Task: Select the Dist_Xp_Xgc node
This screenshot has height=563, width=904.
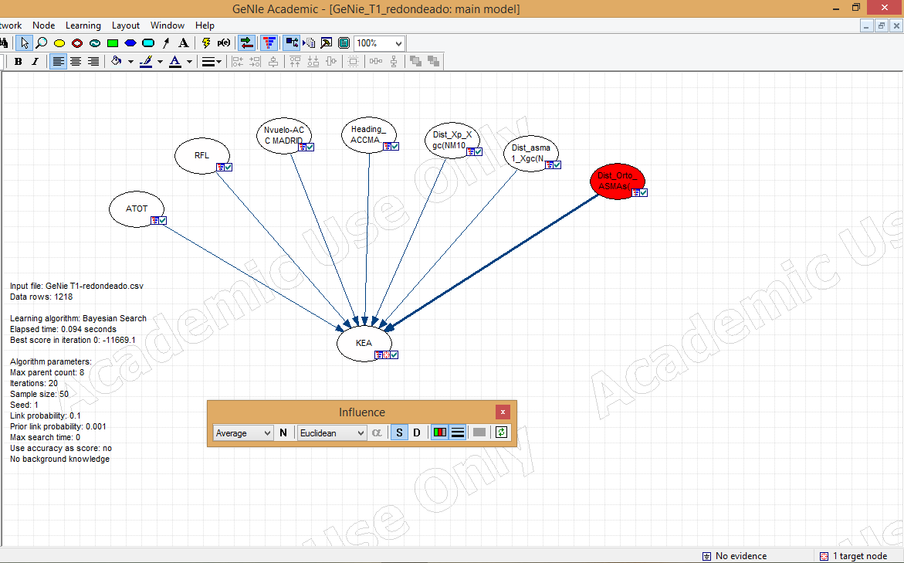Action: (452, 140)
